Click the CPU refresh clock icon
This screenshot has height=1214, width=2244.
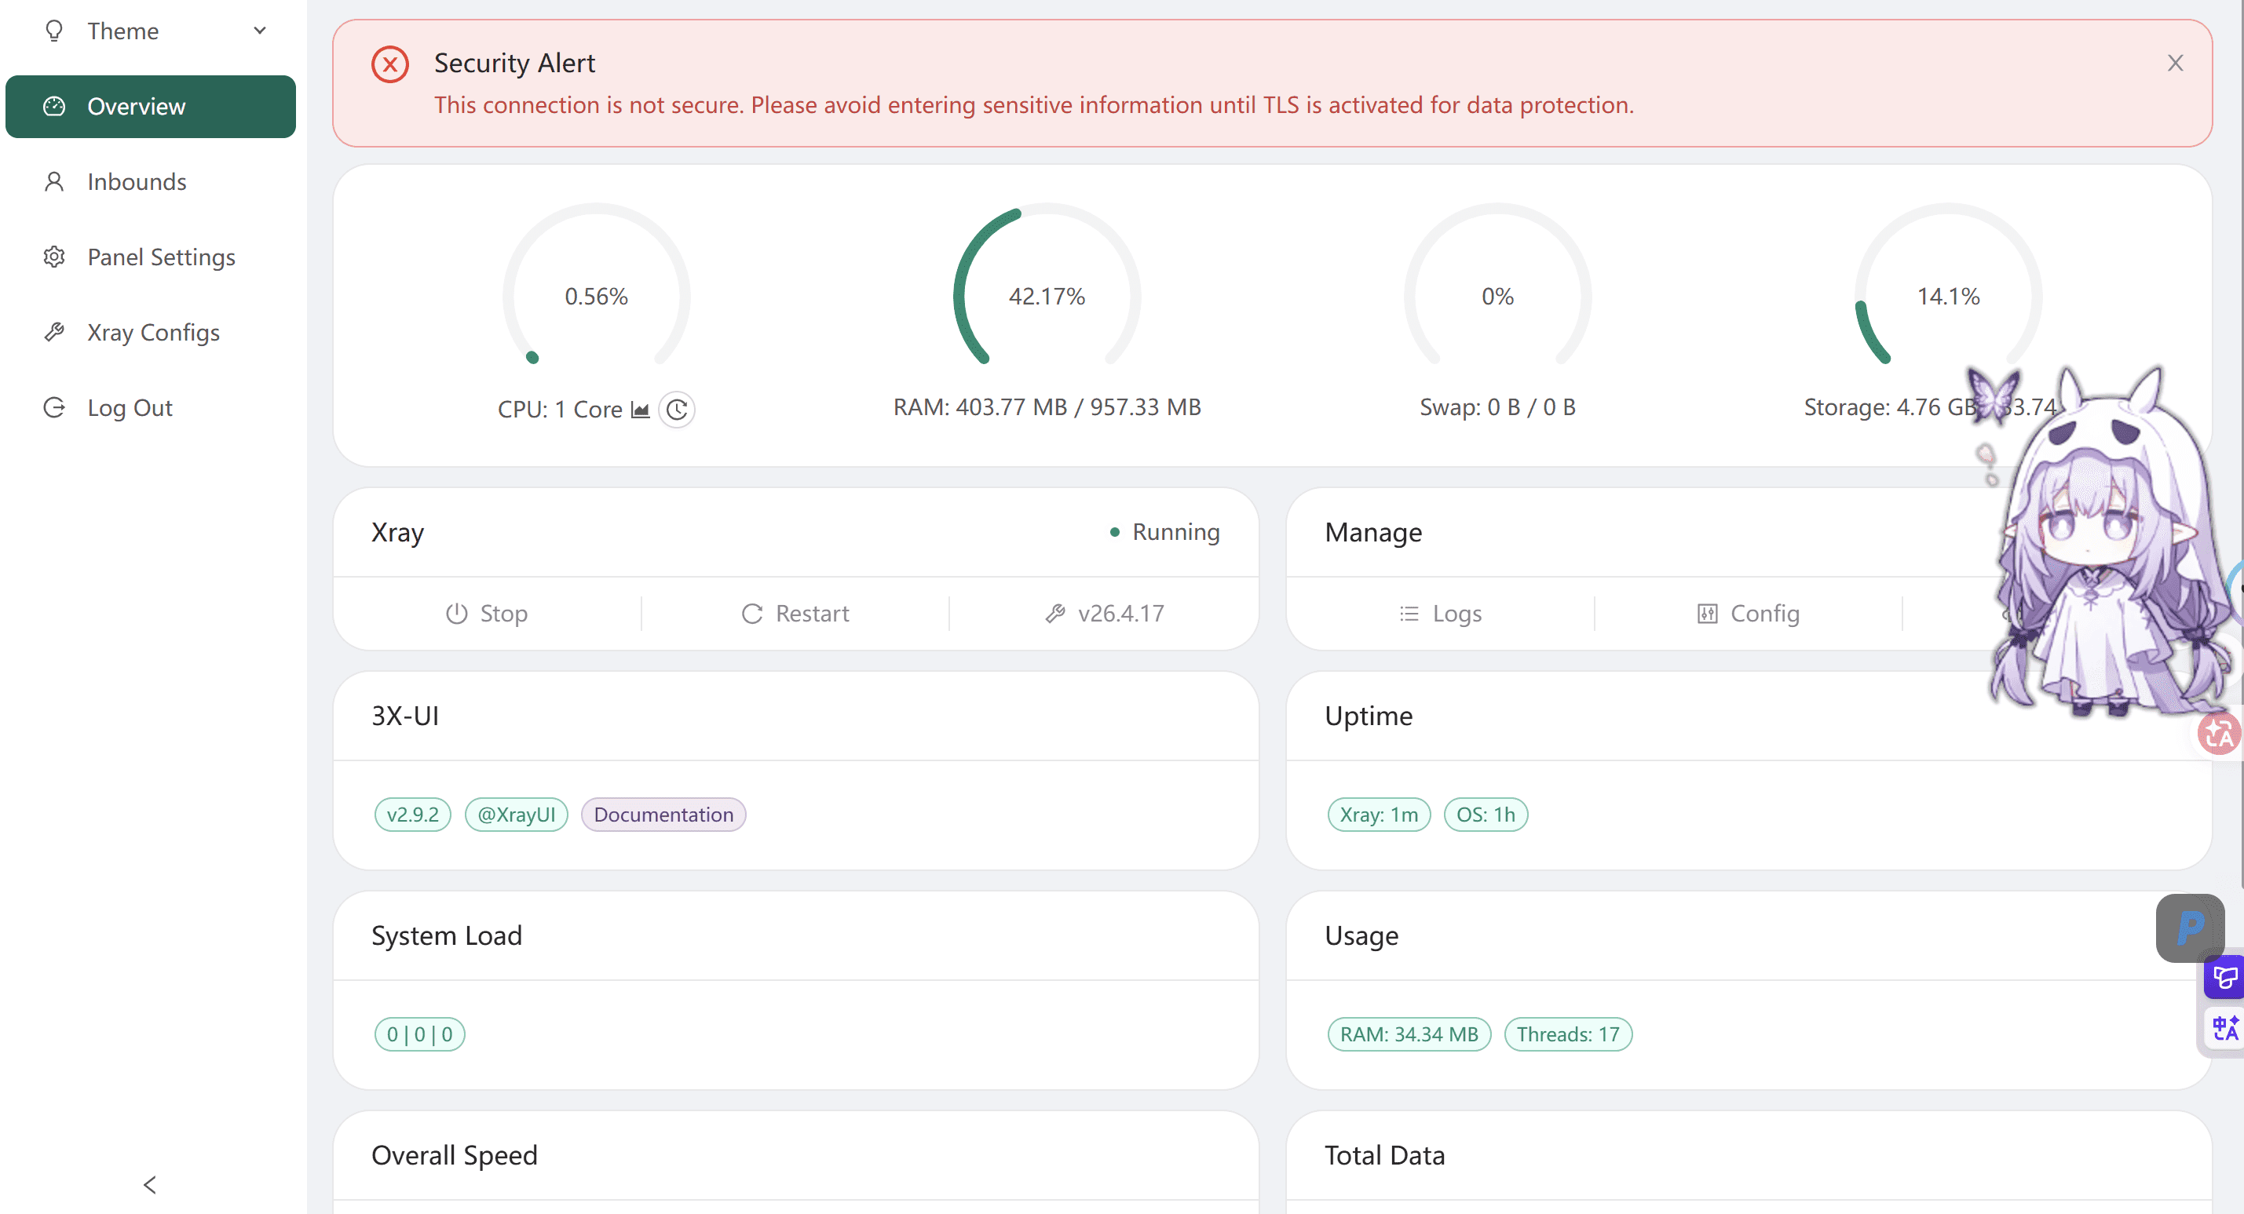tap(677, 410)
